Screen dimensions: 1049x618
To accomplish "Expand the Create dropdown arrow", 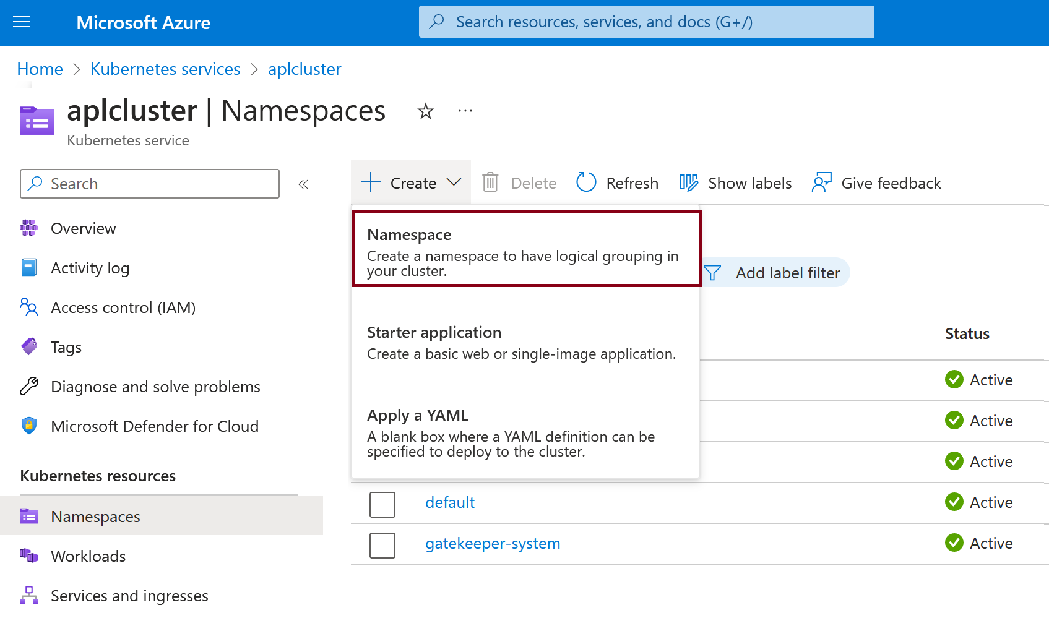I will point(454,182).
